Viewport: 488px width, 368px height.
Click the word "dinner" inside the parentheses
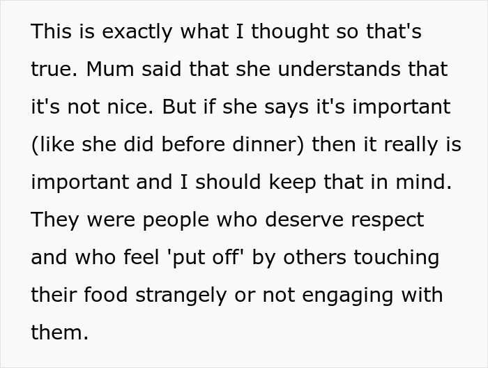pos(268,144)
